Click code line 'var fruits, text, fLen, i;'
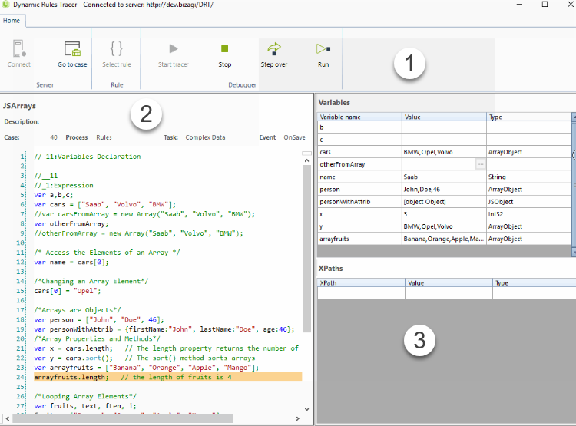The image size is (576, 426). (x=85, y=406)
